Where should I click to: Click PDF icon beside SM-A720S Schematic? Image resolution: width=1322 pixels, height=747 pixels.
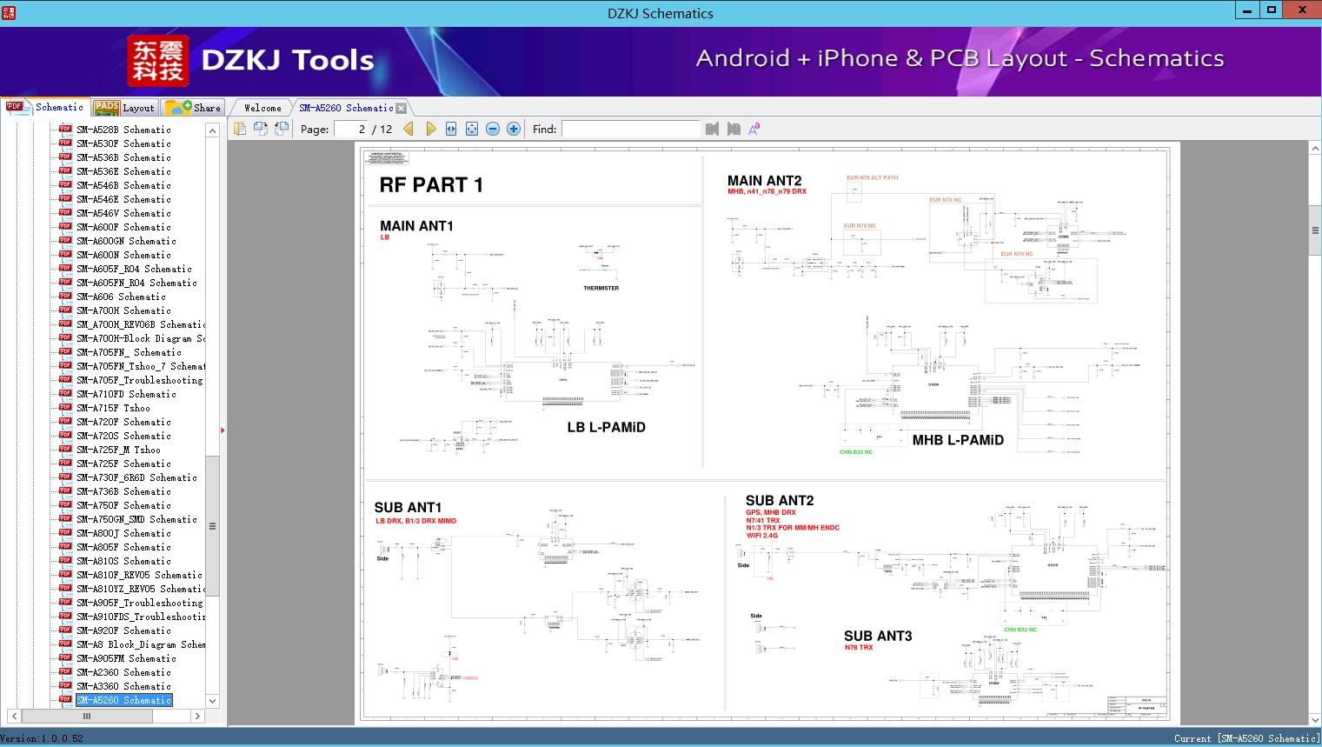pos(65,435)
